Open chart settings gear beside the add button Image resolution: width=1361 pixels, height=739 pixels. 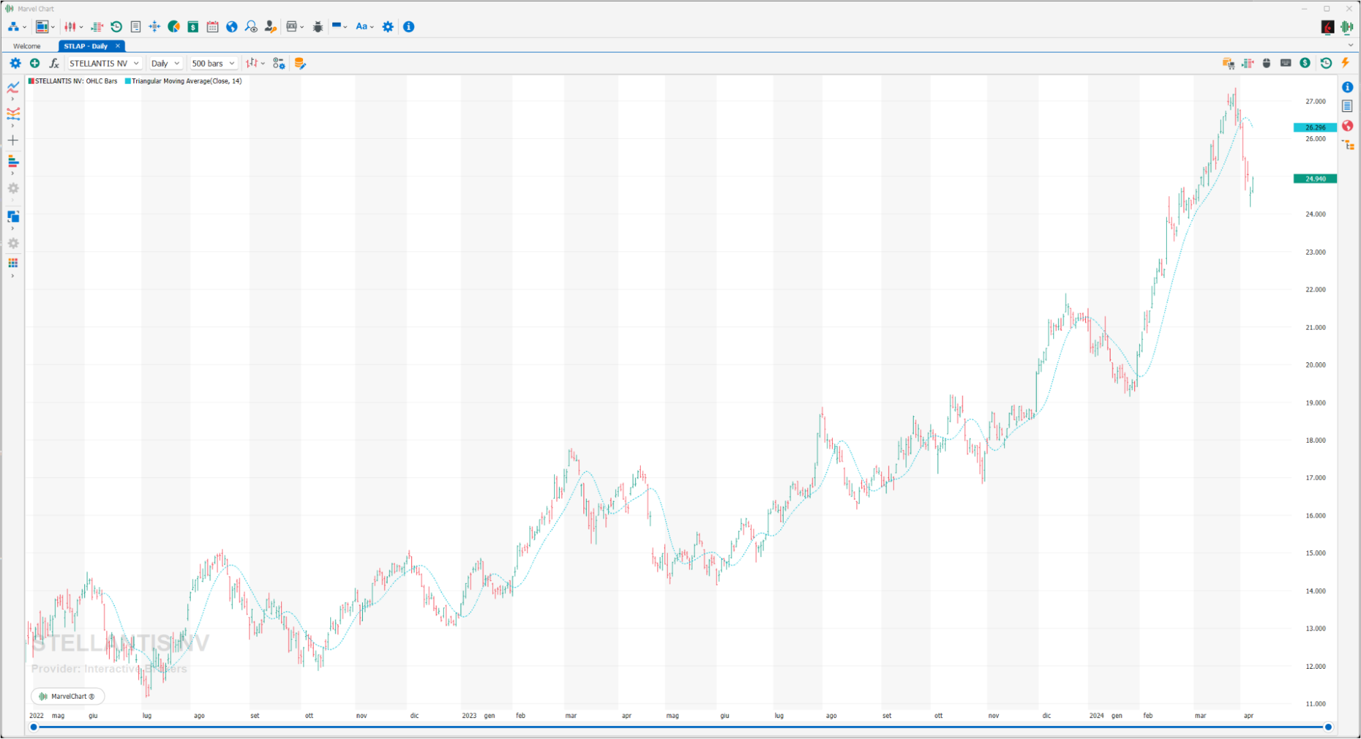(15, 63)
